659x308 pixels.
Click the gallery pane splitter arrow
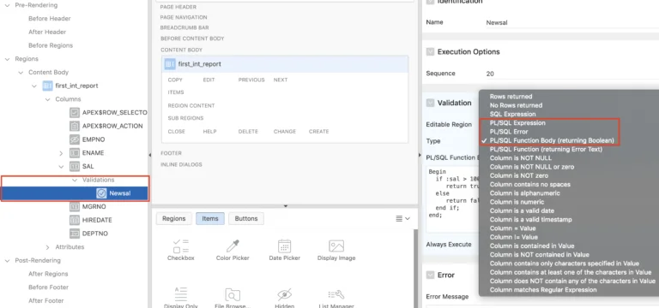[286, 206]
